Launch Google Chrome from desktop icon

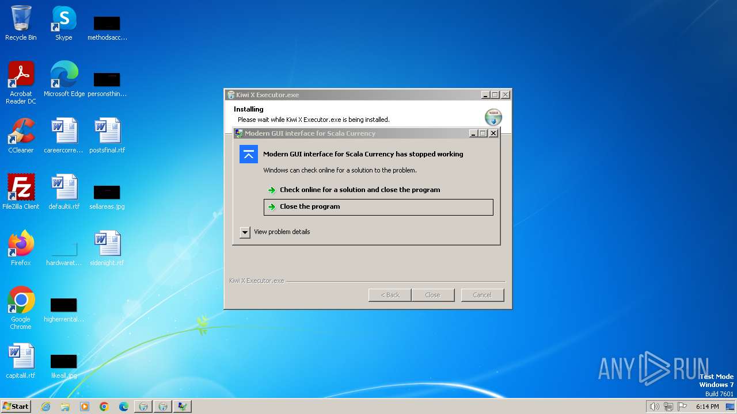tap(21, 308)
